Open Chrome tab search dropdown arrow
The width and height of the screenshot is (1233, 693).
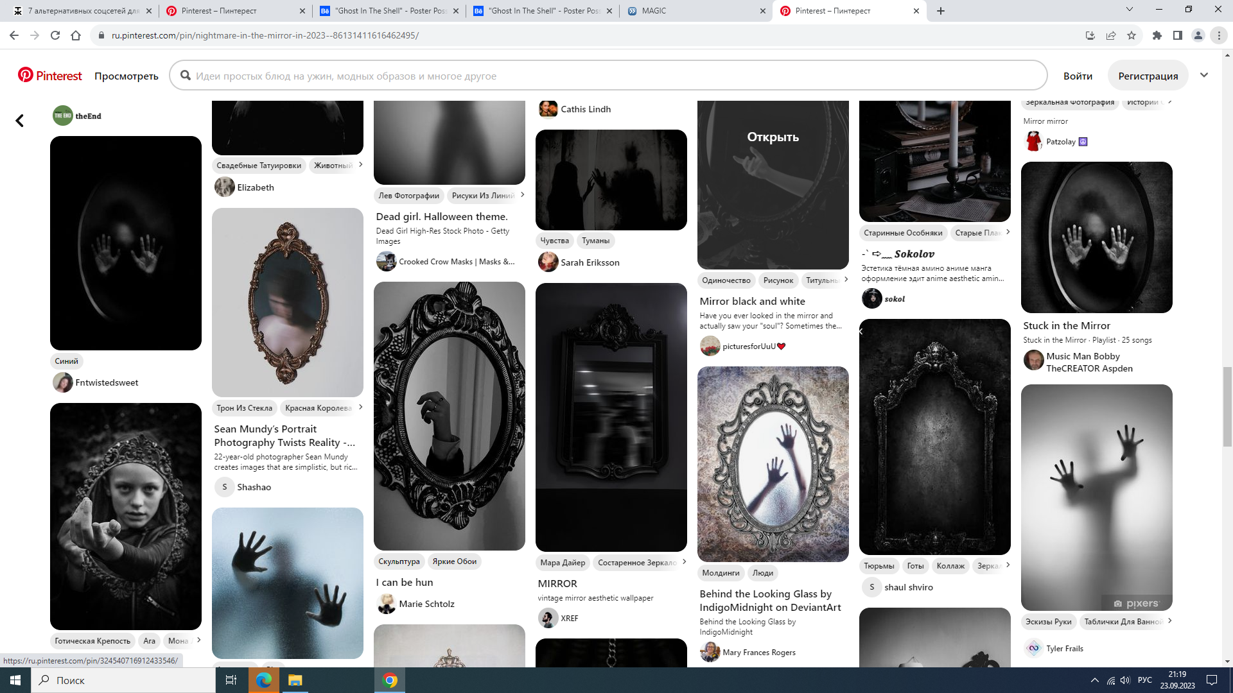(x=1129, y=10)
